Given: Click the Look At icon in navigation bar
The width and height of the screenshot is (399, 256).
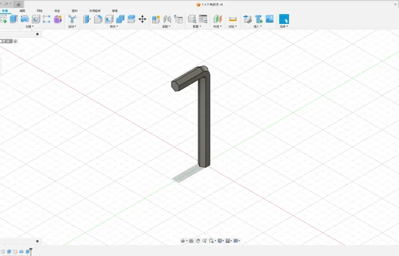Looking at the screenshot, I should point(191,241).
